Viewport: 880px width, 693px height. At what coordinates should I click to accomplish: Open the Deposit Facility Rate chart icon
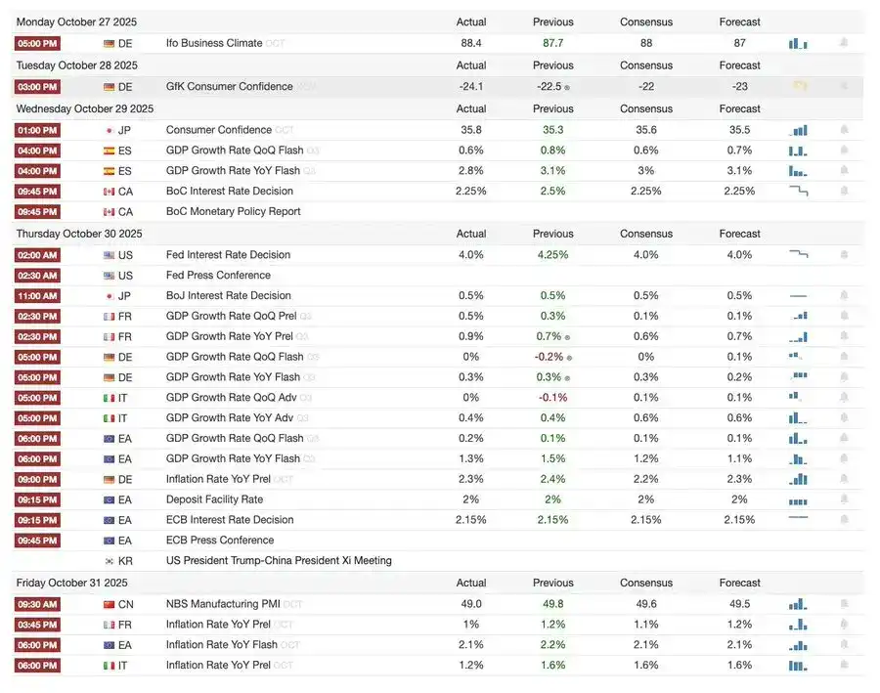point(799,499)
